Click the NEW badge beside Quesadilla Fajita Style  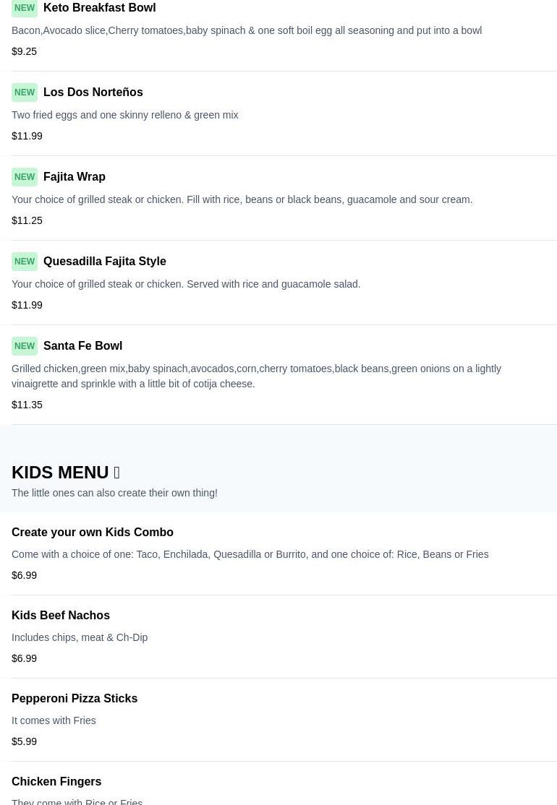click(25, 262)
